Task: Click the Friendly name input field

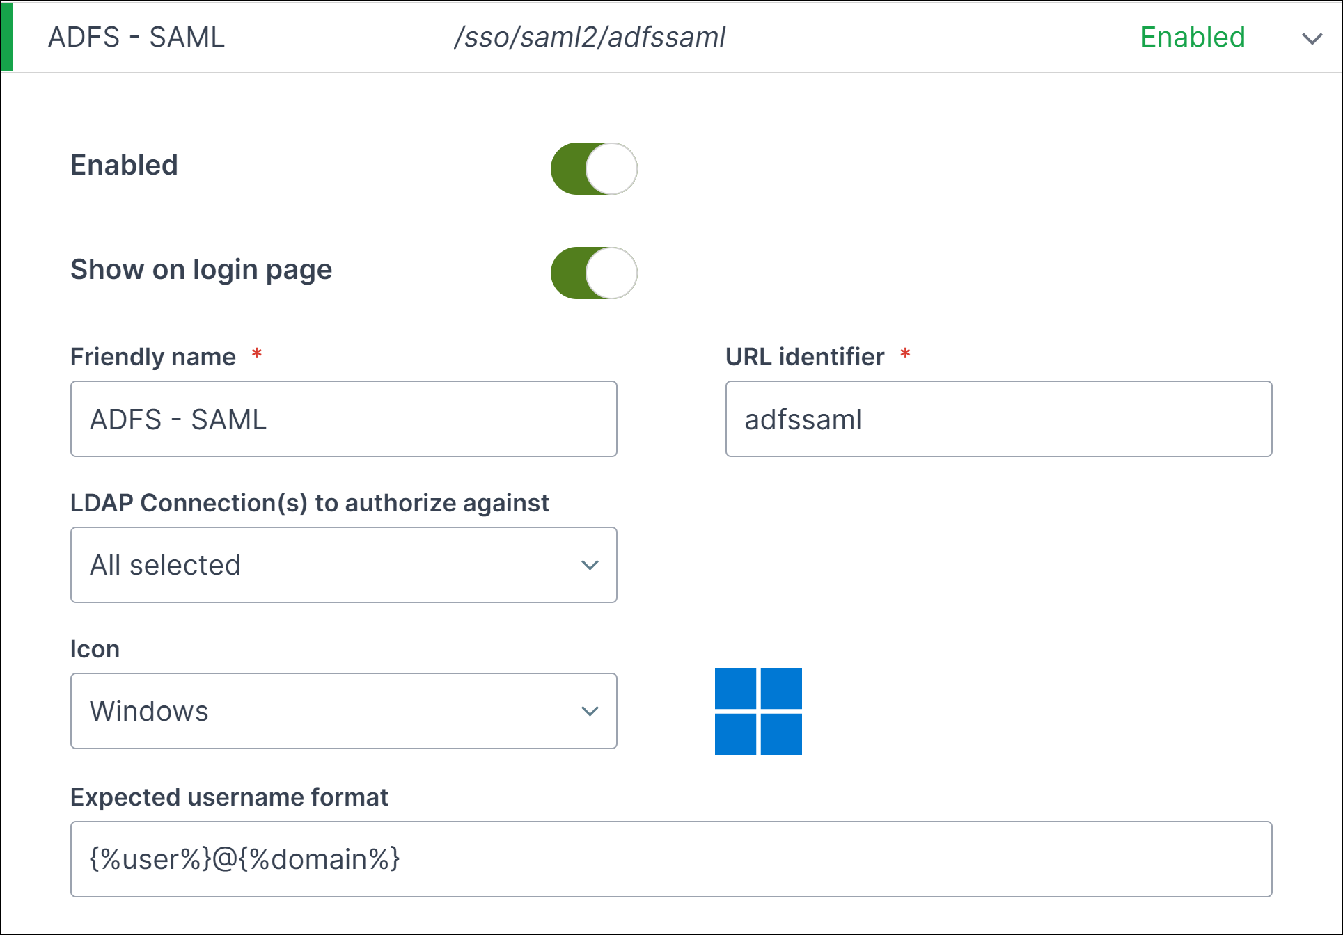Action: tap(344, 419)
